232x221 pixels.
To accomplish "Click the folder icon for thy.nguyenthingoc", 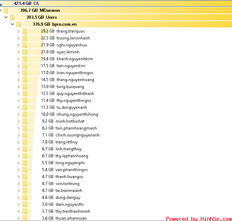I will tap(25, 100).
